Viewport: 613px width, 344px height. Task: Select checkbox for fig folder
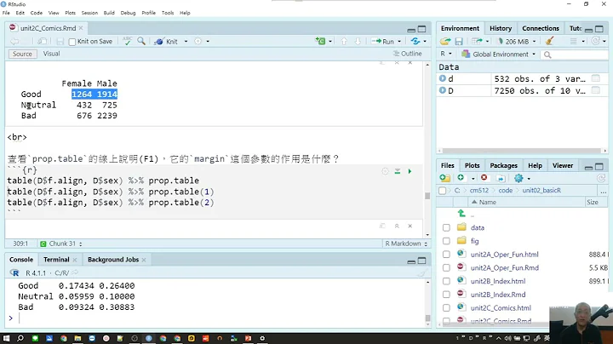point(446,241)
